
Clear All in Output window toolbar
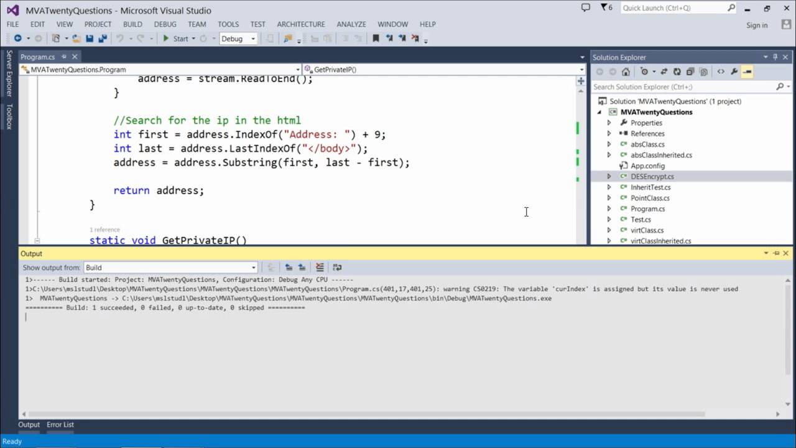(320, 268)
